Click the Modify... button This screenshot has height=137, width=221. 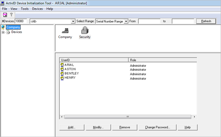pos(98,127)
